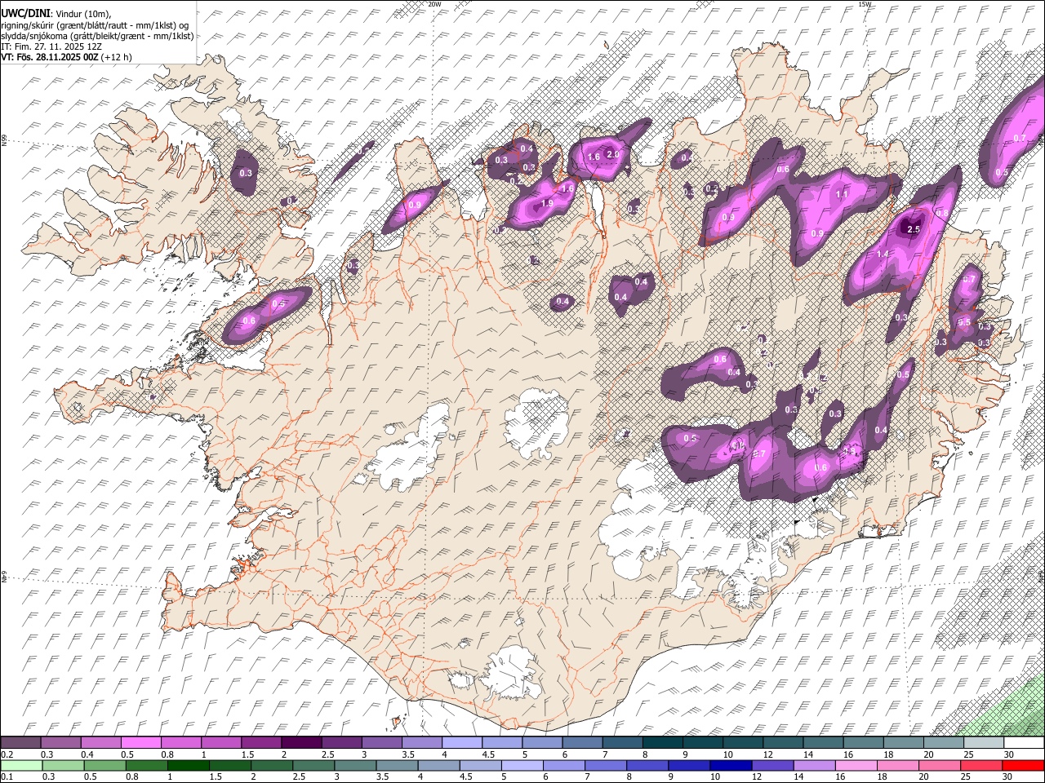Click the 15W longitude label
The width and height of the screenshot is (1045, 783).
coord(865,4)
